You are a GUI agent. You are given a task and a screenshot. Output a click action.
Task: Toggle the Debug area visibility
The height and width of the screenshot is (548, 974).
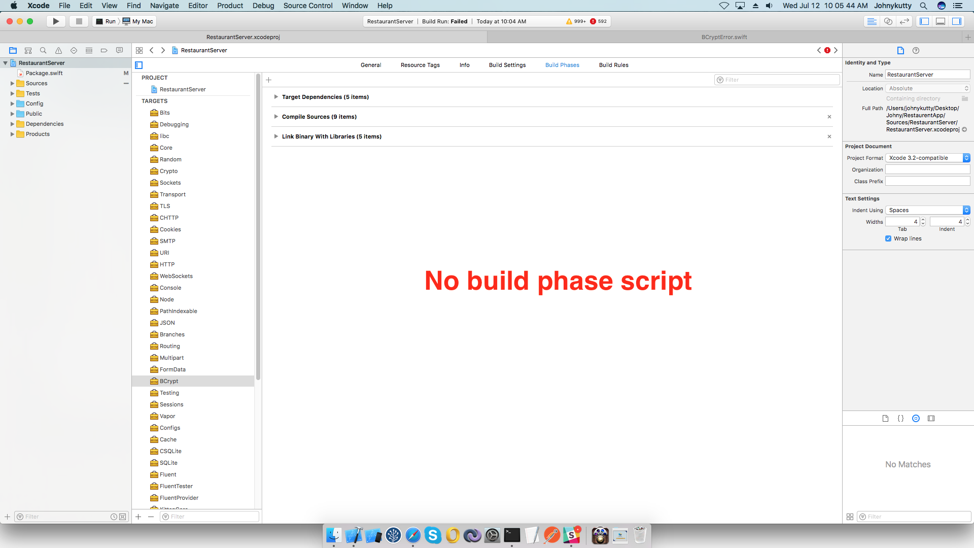click(x=941, y=21)
